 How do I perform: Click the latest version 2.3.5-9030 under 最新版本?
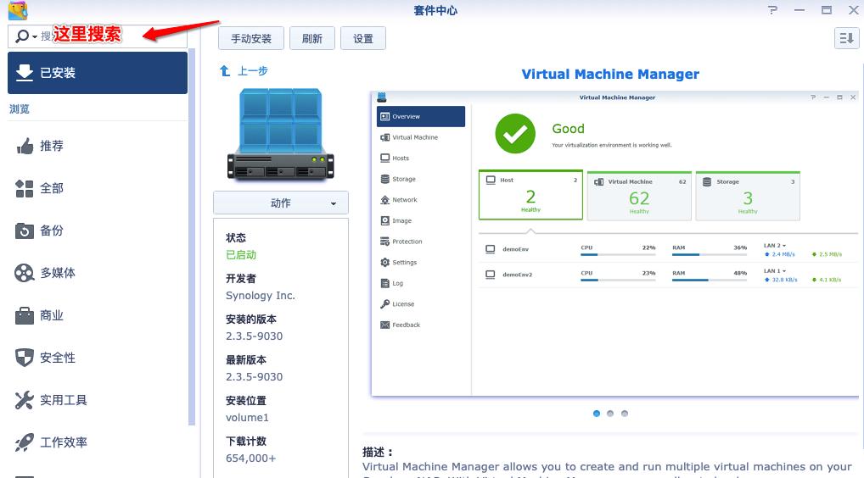tap(254, 377)
